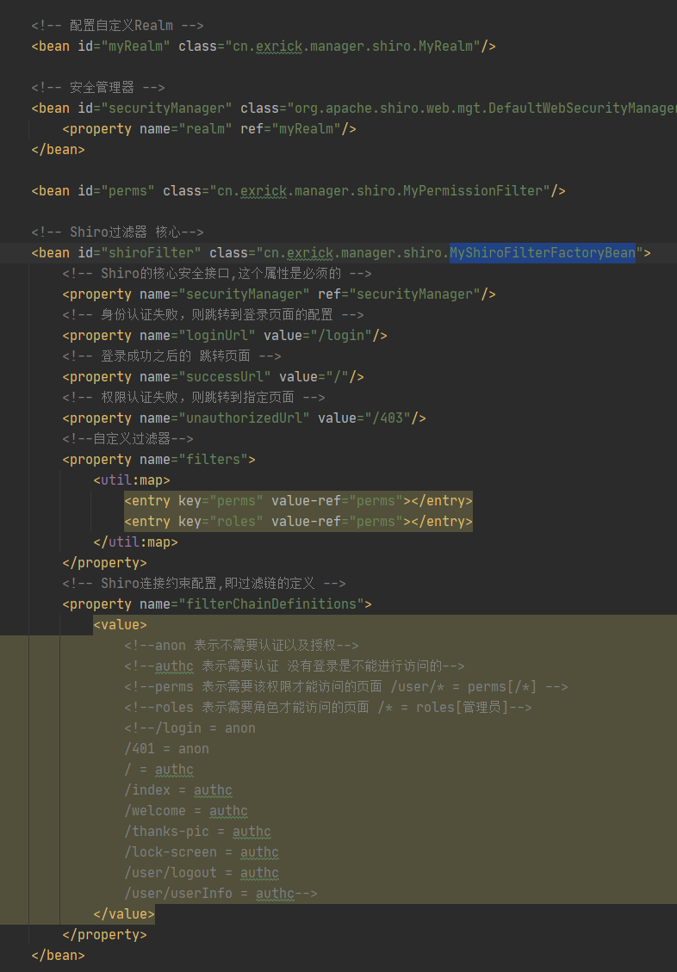The height and width of the screenshot is (972, 677).
Task: Click the property name 'unauthorizedUrl'
Action: coord(244,418)
